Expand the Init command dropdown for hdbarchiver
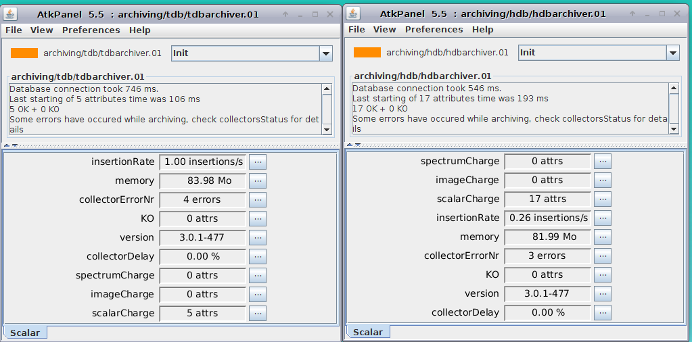The image size is (692, 342). (x=672, y=53)
